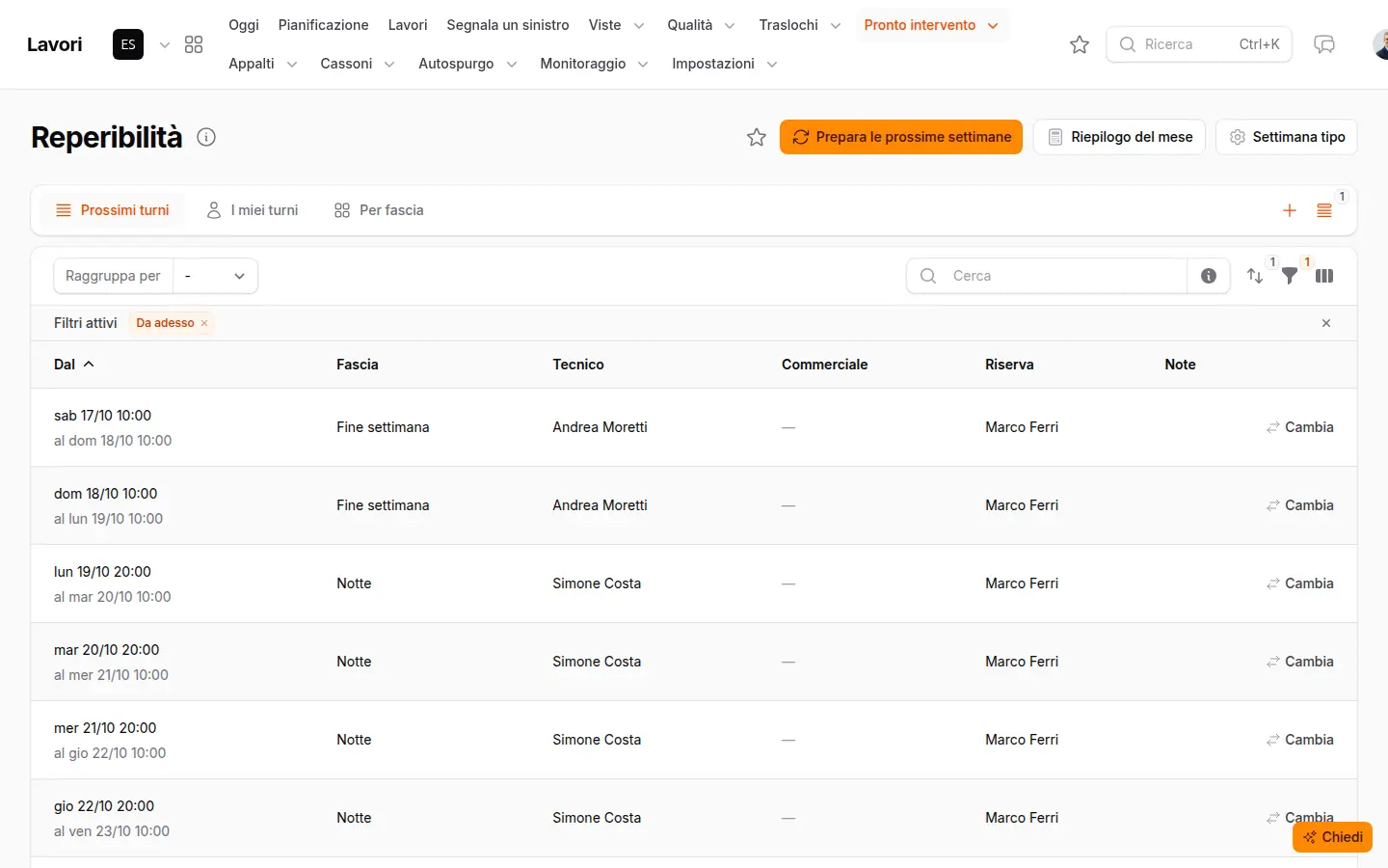Viewport: 1388px width, 868px height.
Task: Open the filter funnel icon
Action: [x=1290, y=276]
